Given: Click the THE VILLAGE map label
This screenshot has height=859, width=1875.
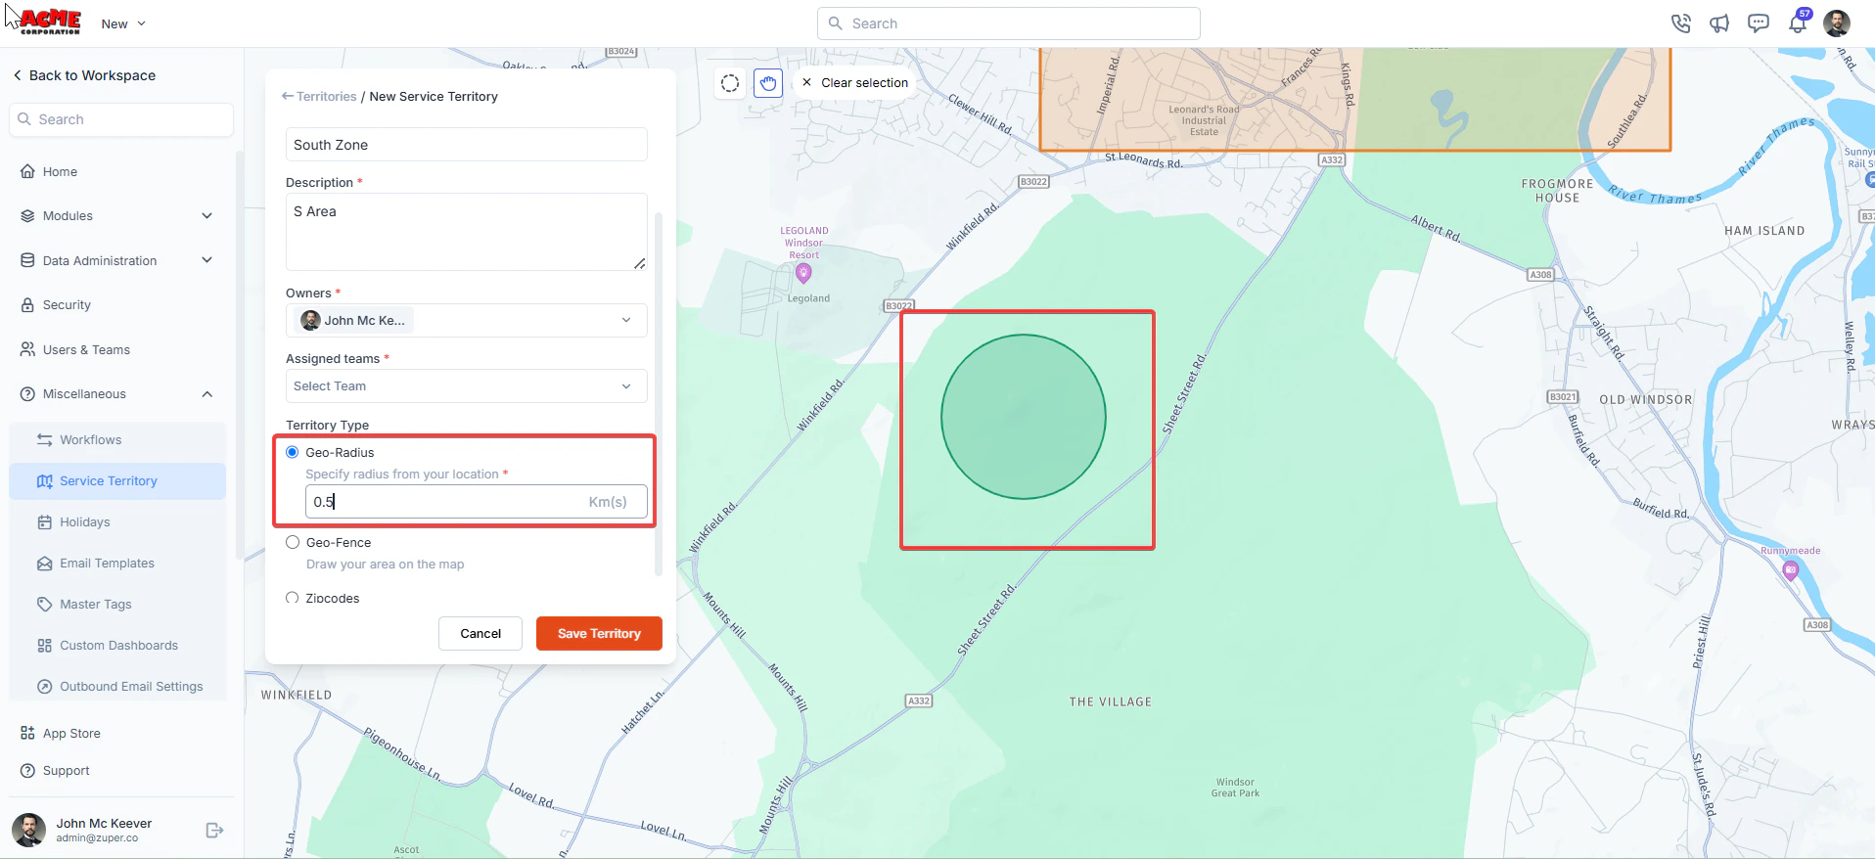Looking at the screenshot, I should click(1110, 702).
